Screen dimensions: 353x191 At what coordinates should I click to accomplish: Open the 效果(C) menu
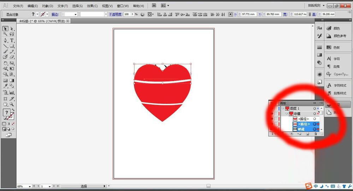point(92,6)
